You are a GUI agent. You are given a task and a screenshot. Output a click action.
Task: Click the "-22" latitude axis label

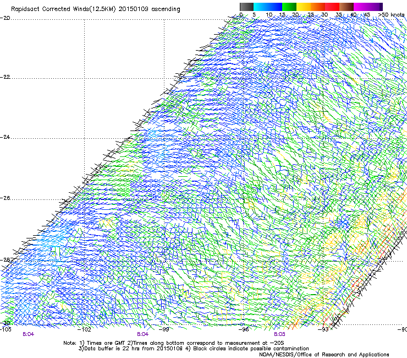(x=5, y=77)
